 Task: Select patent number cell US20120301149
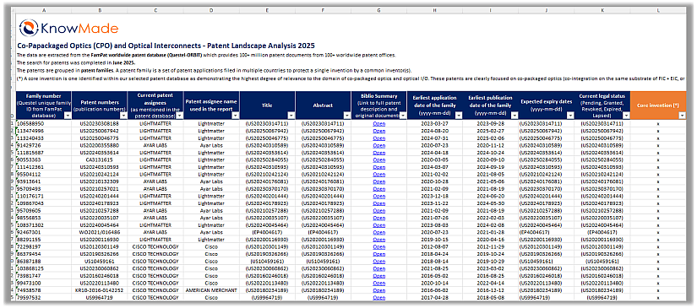[99, 246]
